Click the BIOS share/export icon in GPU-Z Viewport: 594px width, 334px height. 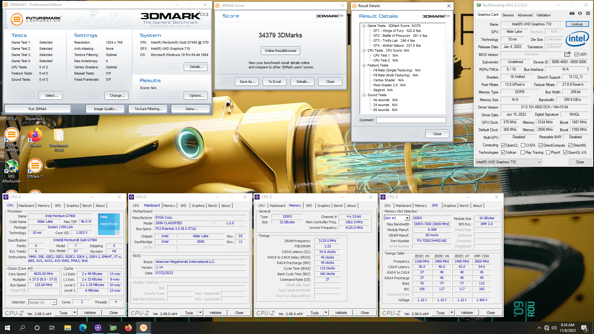(x=567, y=54)
